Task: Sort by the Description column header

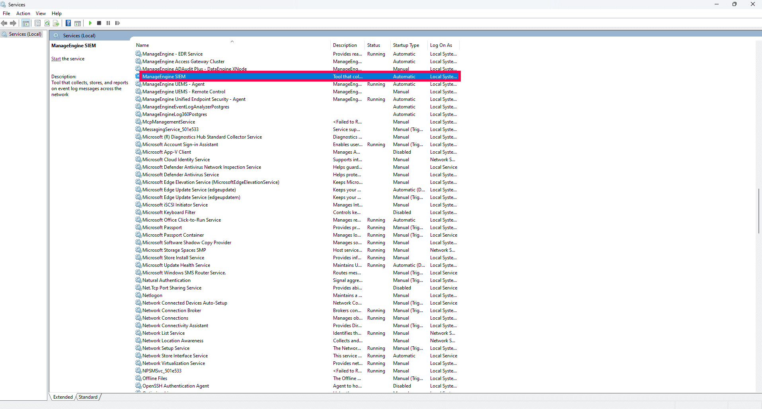Action: [348, 45]
